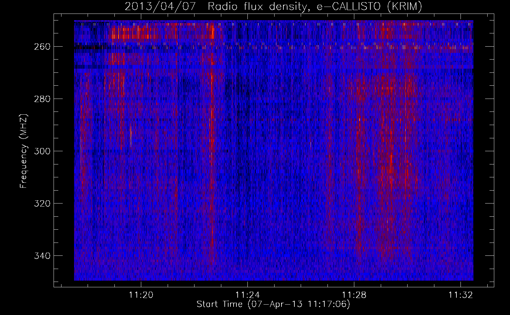Screen dimensions: 510x315
Task: Click the 320 frequency tick label
Action: 42,203
